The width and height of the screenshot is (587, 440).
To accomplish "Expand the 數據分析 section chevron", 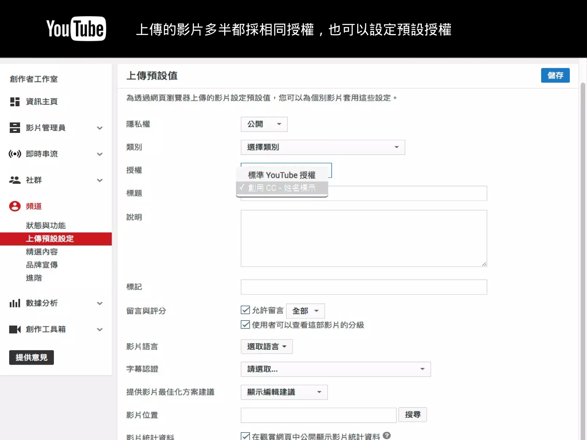I will [x=100, y=303].
